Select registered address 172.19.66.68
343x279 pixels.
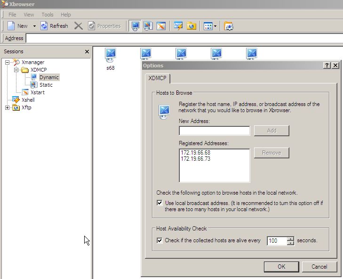pos(196,153)
